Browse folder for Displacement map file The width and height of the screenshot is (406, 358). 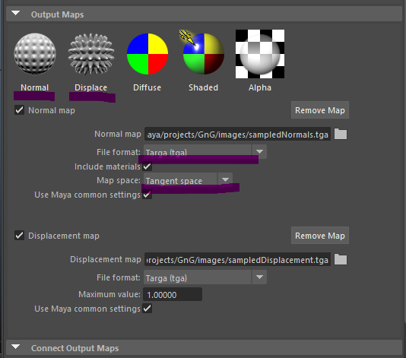click(341, 259)
